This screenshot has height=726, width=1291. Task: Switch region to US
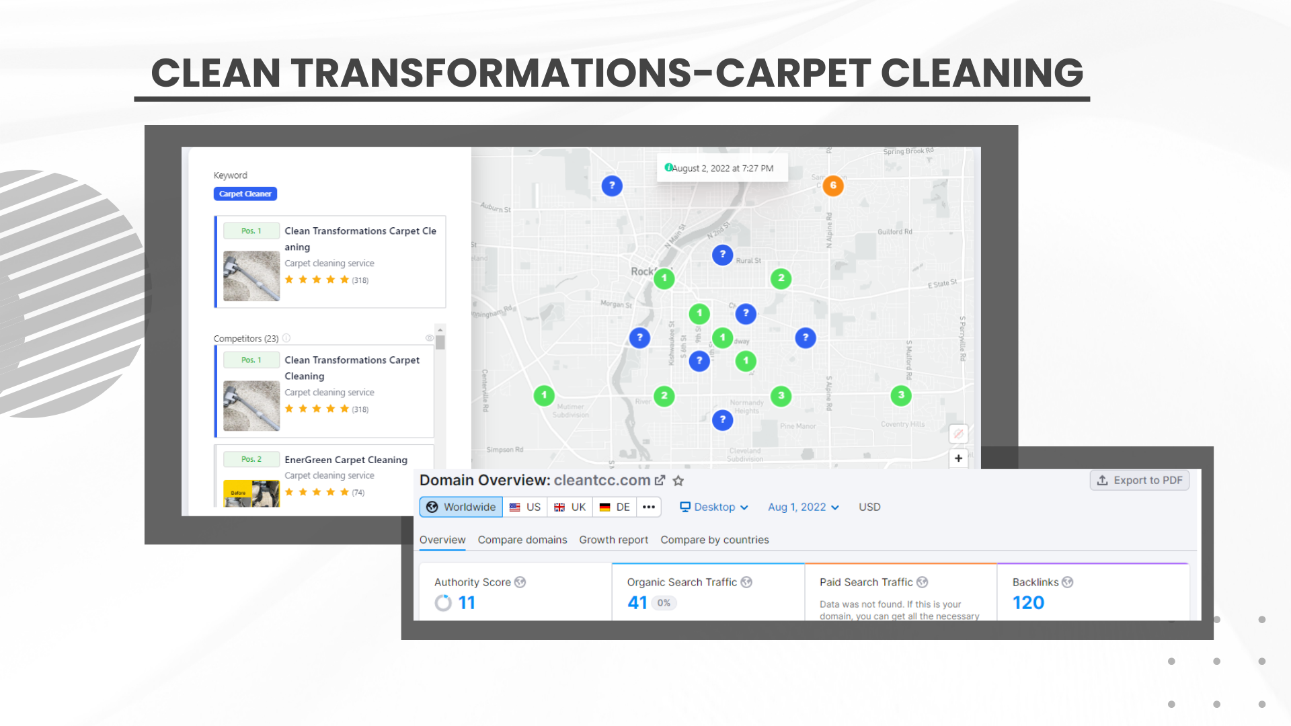pos(525,507)
